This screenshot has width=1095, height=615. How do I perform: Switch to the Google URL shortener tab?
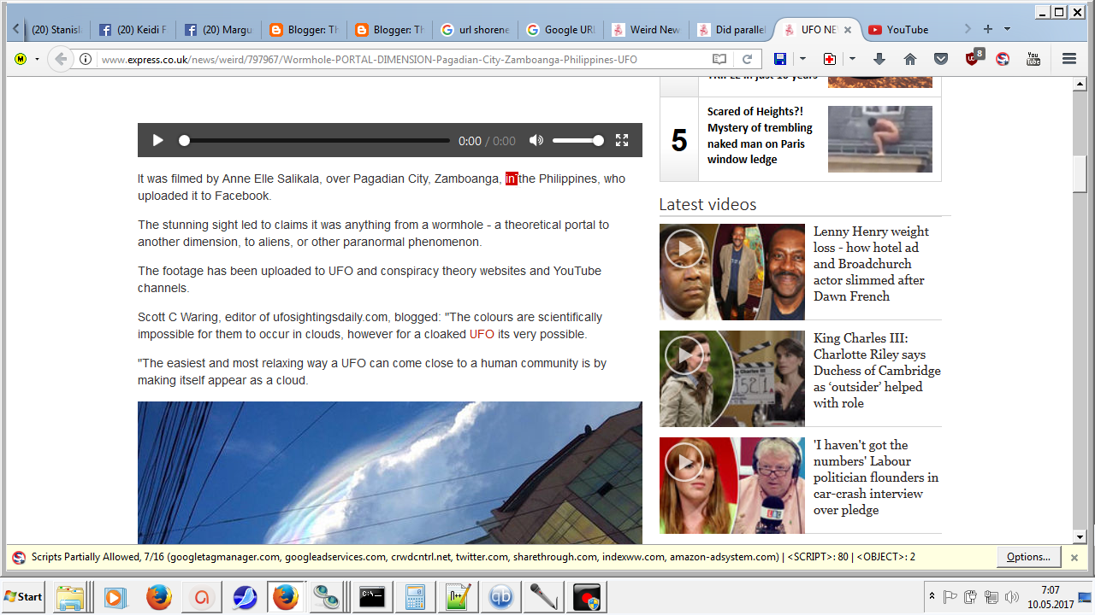coord(560,30)
